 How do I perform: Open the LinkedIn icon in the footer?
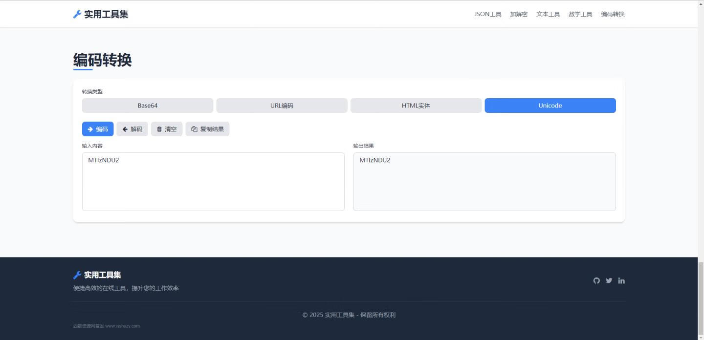(621, 280)
